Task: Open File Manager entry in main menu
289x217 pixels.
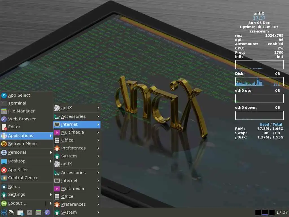Action: (x=27, y=111)
